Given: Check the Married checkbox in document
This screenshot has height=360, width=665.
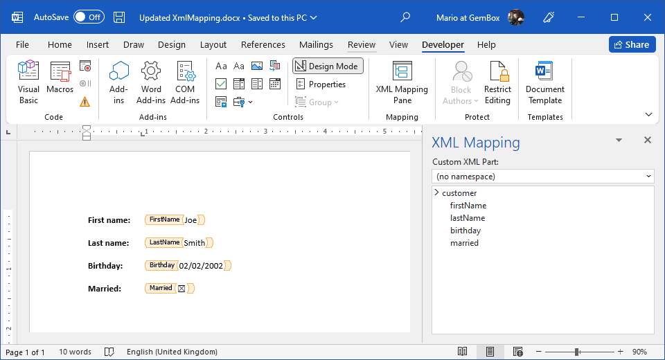Looking at the screenshot, I should pyautogui.click(x=181, y=289).
